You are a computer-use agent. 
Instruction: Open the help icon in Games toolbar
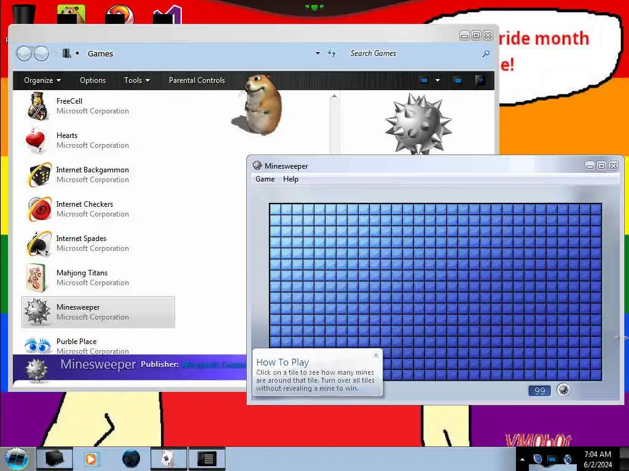click(480, 80)
